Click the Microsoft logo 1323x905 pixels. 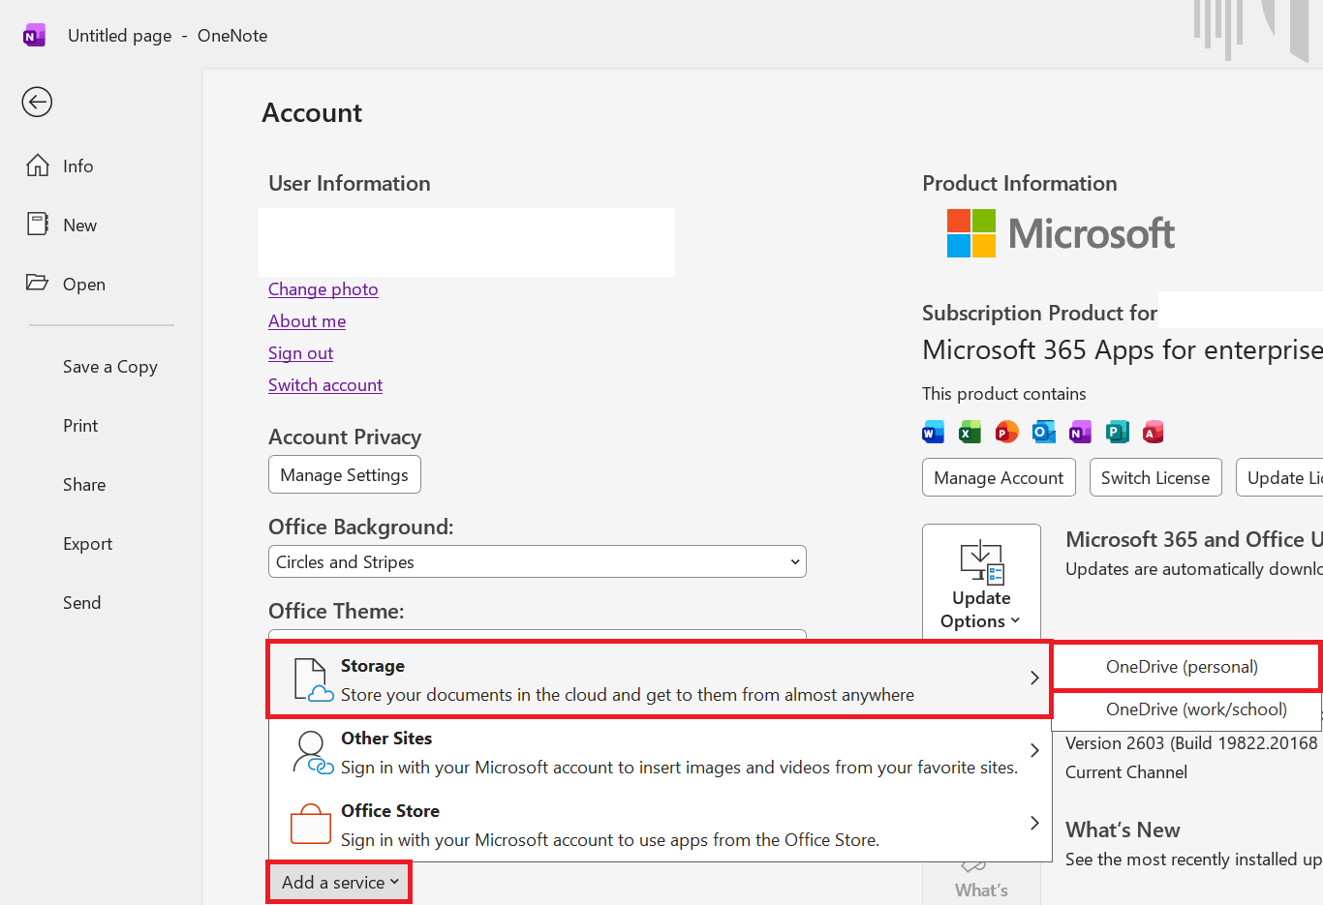pos(1061,233)
